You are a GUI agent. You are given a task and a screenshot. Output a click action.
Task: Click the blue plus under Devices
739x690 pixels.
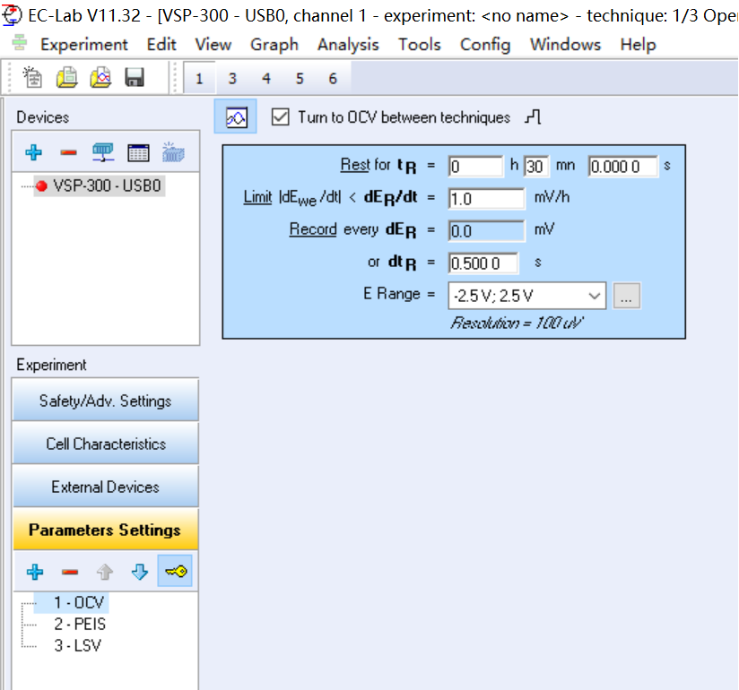click(x=33, y=152)
